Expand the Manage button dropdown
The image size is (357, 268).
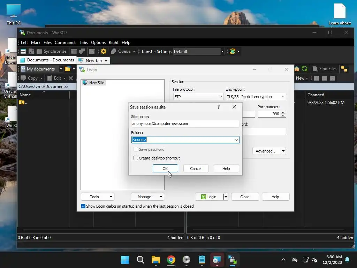pos(161,197)
